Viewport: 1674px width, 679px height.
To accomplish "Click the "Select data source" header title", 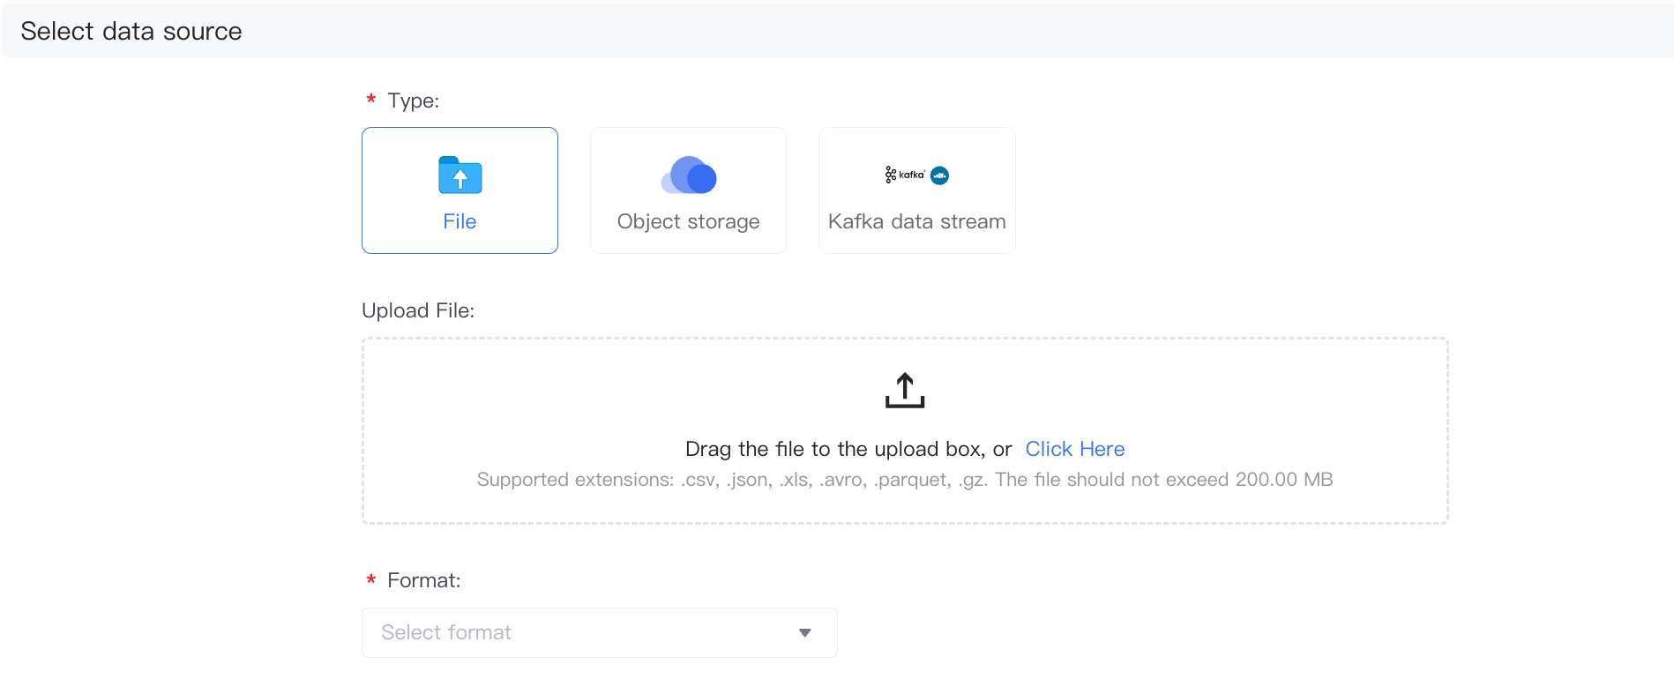I will (131, 31).
